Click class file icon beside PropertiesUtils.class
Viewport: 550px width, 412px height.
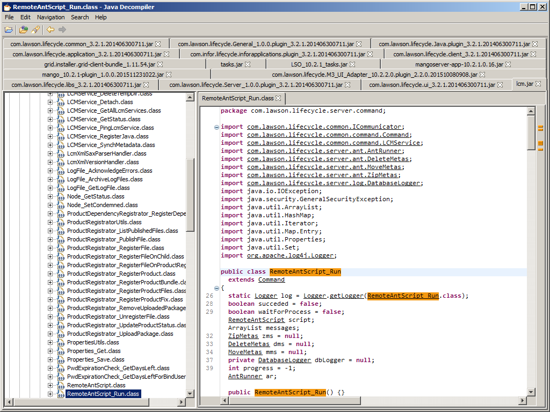(x=60, y=342)
